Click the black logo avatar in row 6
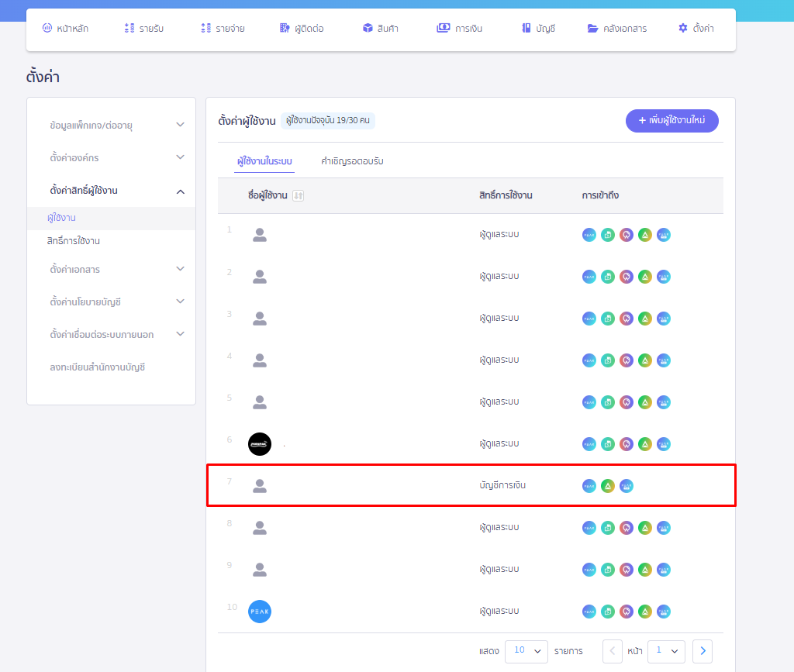This screenshot has height=672, width=794. (x=260, y=444)
